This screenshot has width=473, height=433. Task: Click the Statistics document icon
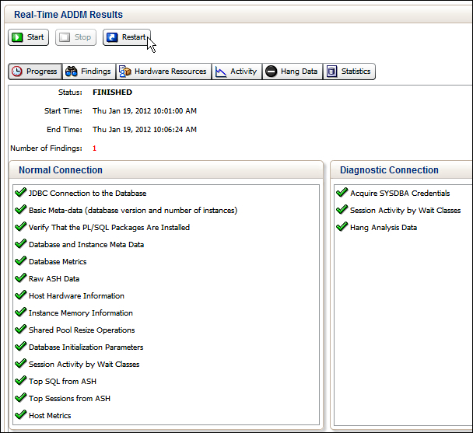[x=332, y=72]
